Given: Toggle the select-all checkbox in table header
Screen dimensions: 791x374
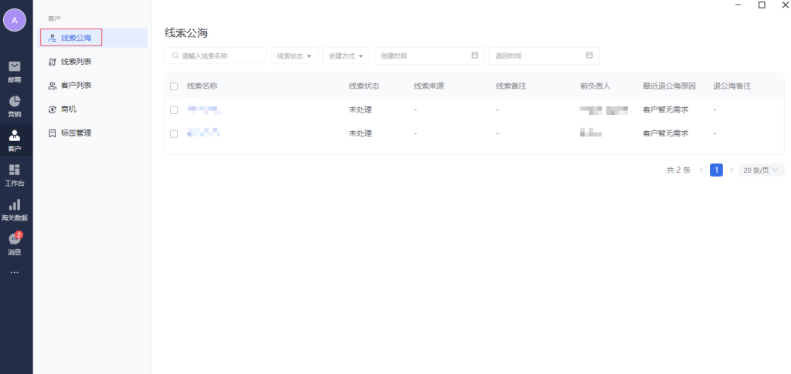Looking at the screenshot, I should pos(174,86).
